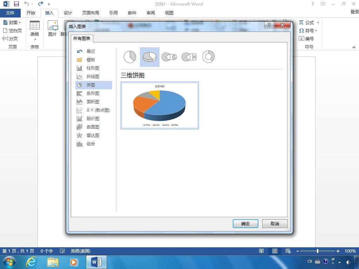This screenshot has height=269, width=359.
Task: Switch to the 视图 ribbon tab
Action: 169,13
